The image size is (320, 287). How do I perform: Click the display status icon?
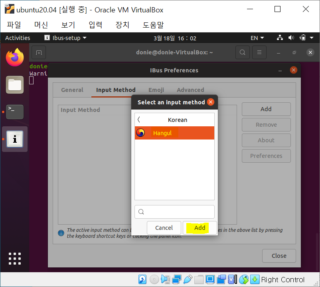[210, 279]
